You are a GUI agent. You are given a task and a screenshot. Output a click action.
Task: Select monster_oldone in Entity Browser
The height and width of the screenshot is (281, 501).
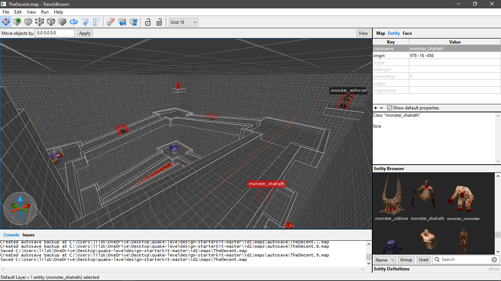[x=391, y=198]
